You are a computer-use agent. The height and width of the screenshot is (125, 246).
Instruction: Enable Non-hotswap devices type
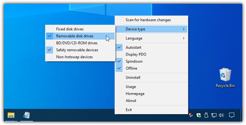pyautogui.click(x=80, y=57)
